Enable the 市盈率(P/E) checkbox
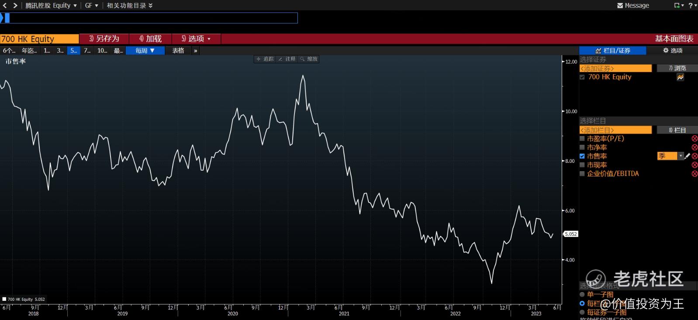The image size is (698, 320). (x=582, y=138)
